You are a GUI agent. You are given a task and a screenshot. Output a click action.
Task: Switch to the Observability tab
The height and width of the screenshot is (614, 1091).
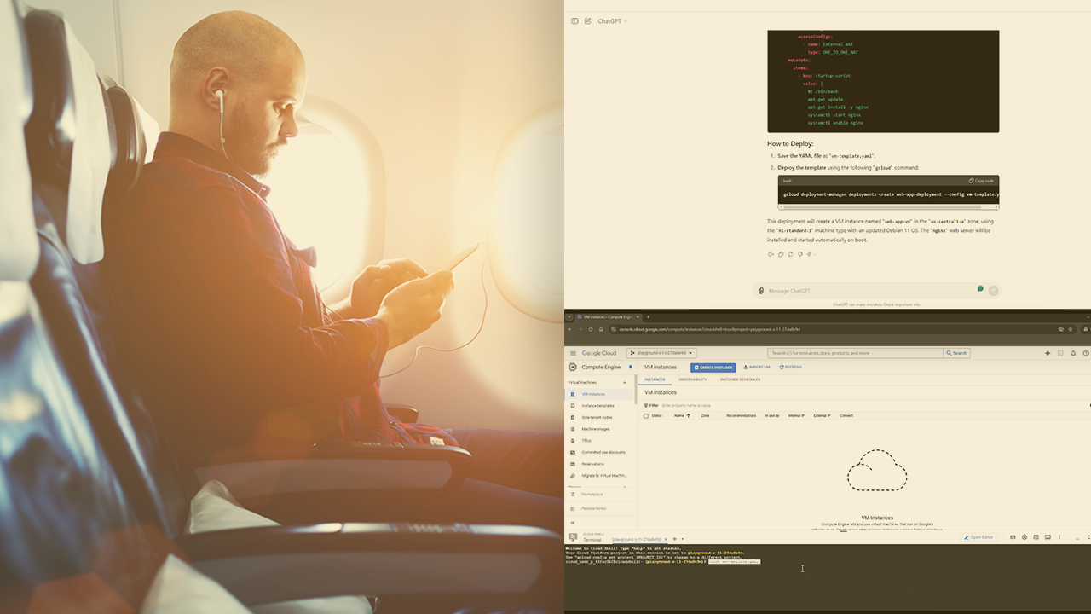[x=692, y=379]
